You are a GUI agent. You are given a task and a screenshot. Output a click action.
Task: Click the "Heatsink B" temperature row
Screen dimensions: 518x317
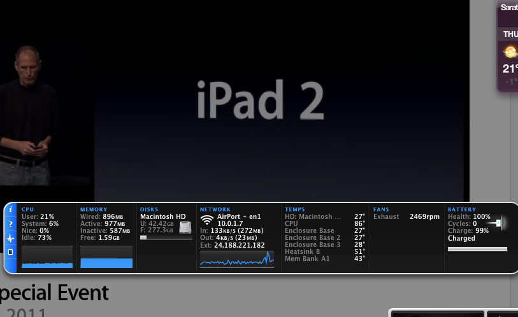pyautogui.click(x=325, y=251)
